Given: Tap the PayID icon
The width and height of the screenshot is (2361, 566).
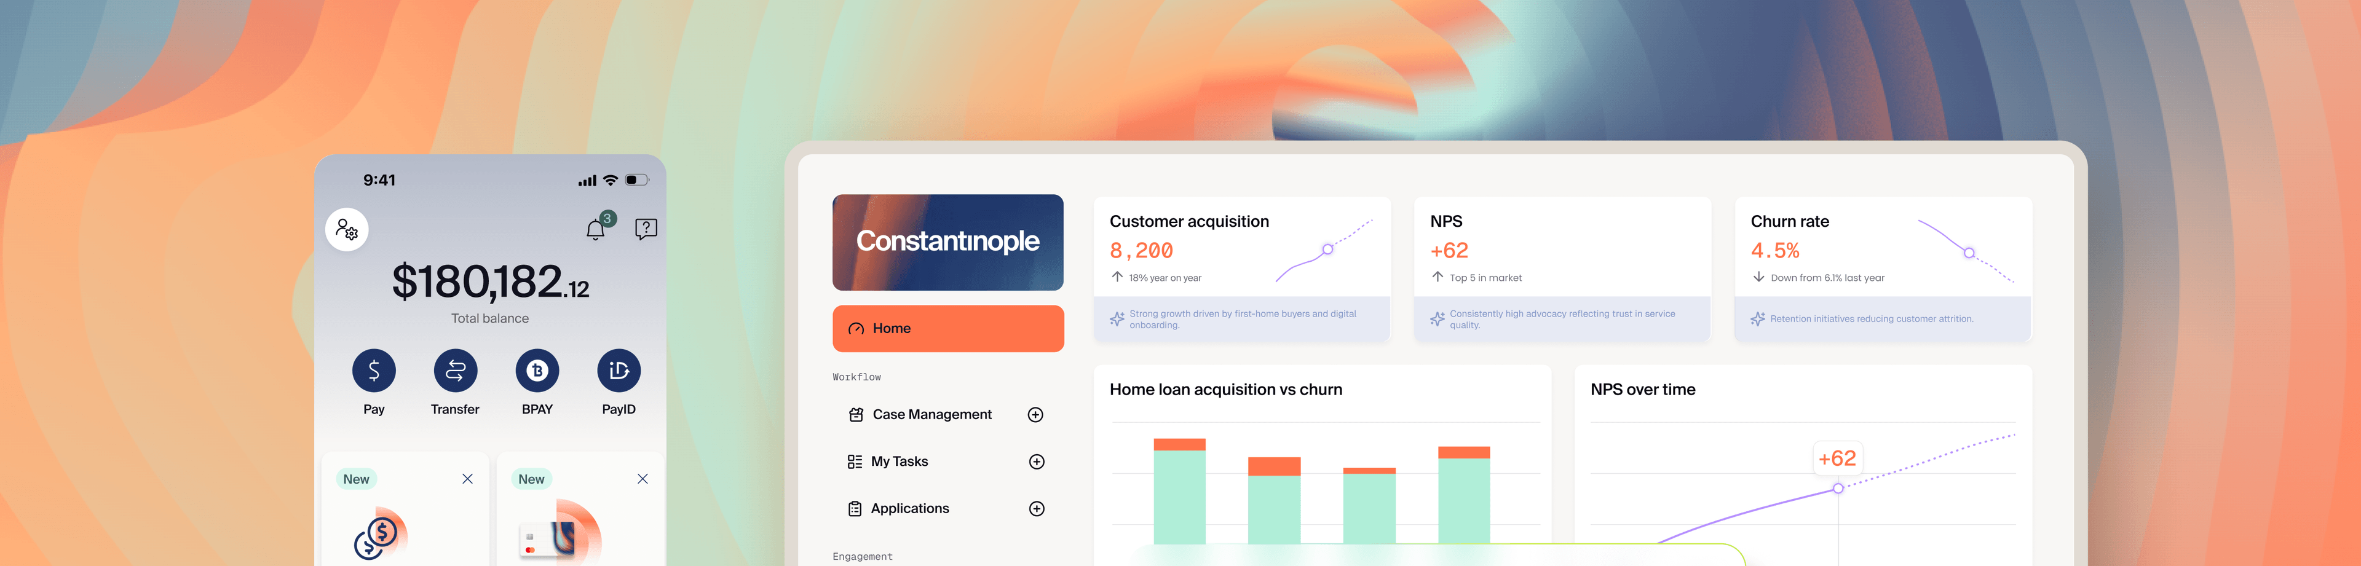Looking at the screenshot, I should (x=619, y=371).
